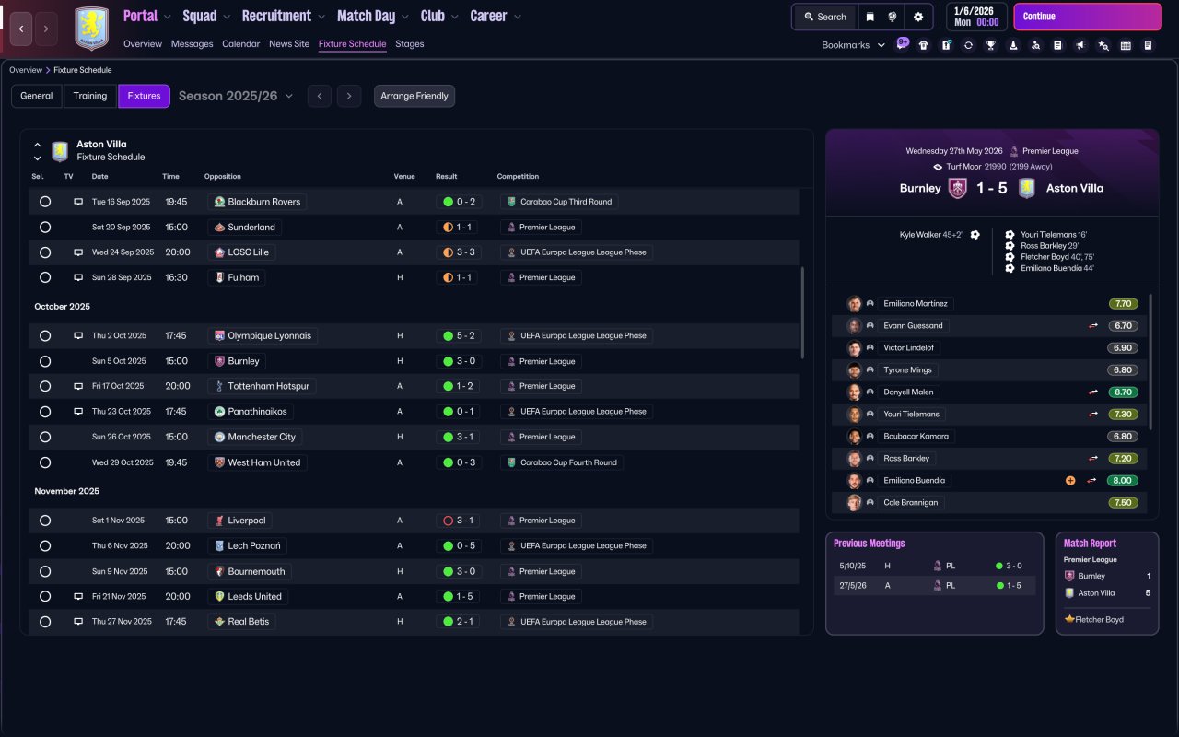Screen dimensions: 1179x737
Task: Expand the Recruitment menu dropdown arrow
Action: coord(321,17)
